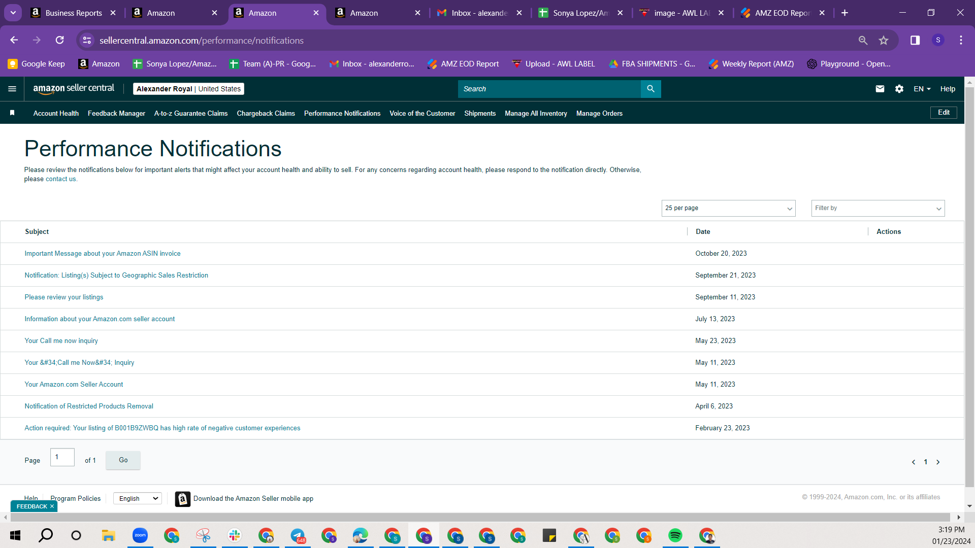Image resolution: width=975 pixels, height=548 pixels.
Task: Switch to the Business Reports tab
Action: tap(74, 13)
